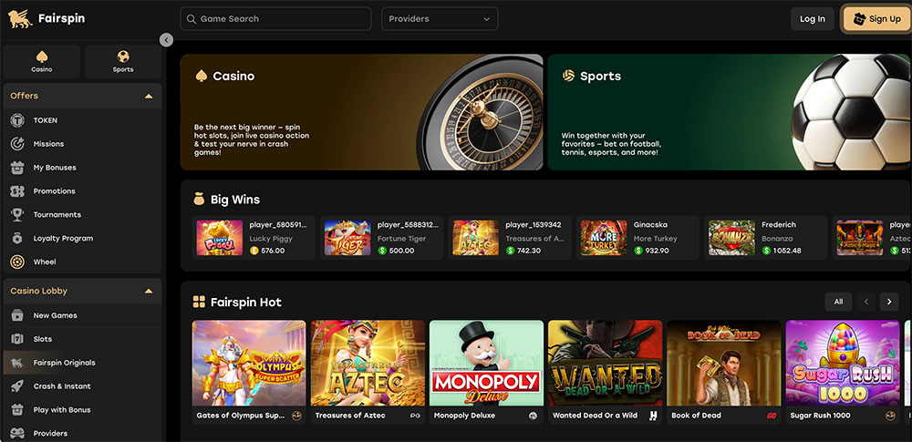The height and width of the screenshot is (442, 912).
Task: Click the Game Search field
Action: tap(275, 19)
